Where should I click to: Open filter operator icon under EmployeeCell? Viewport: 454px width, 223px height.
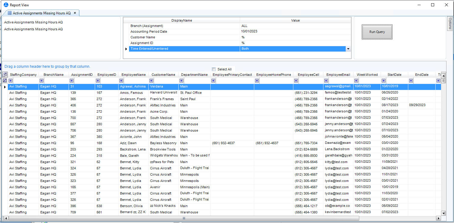296,81
